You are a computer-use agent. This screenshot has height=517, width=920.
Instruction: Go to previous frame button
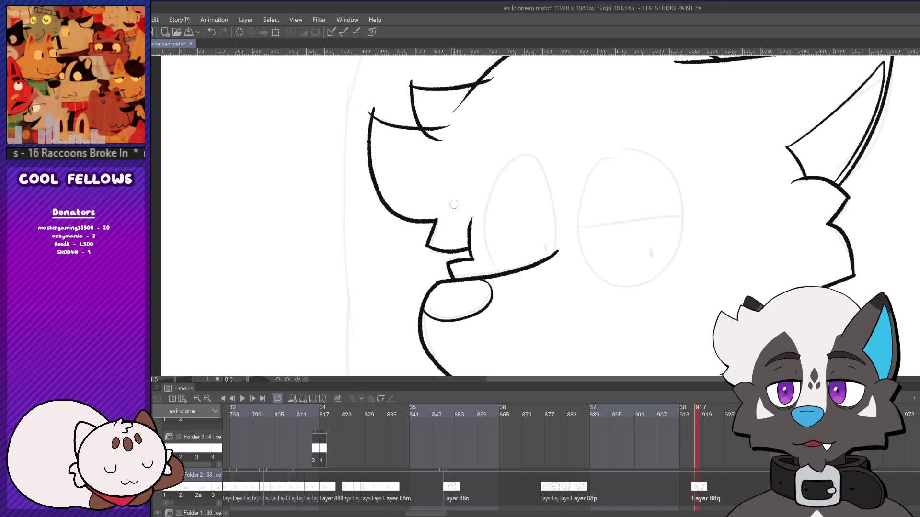232,398
